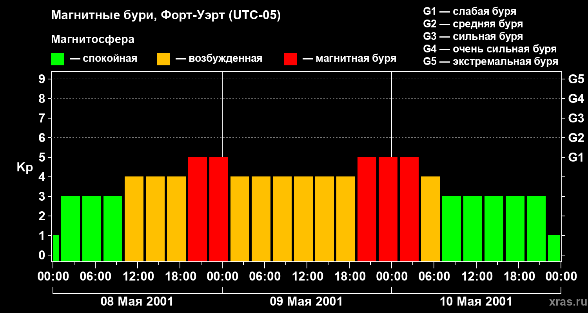Click the '08 Мая 2001' date label
Image resolution: width=588 pixels, height=313 pixels.
click(x=137, y=302)
